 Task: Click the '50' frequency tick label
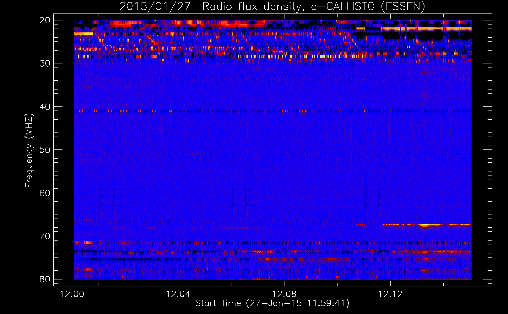pyautogui.click(x=45, y=150)
